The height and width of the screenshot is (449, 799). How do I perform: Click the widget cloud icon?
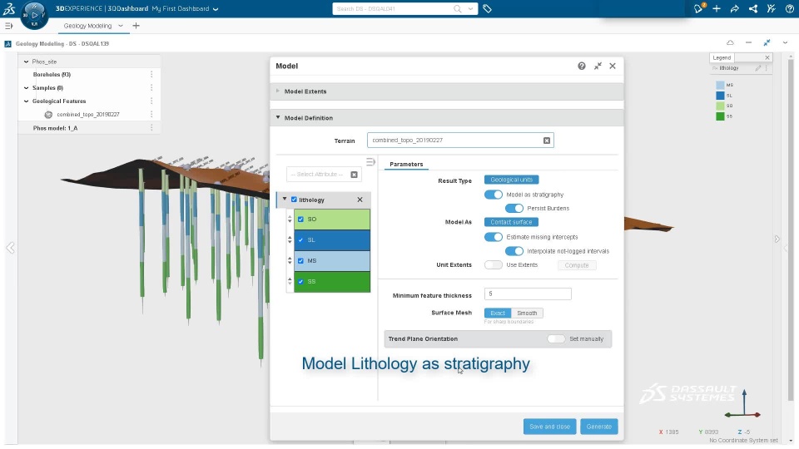click(x=730, y=42)
